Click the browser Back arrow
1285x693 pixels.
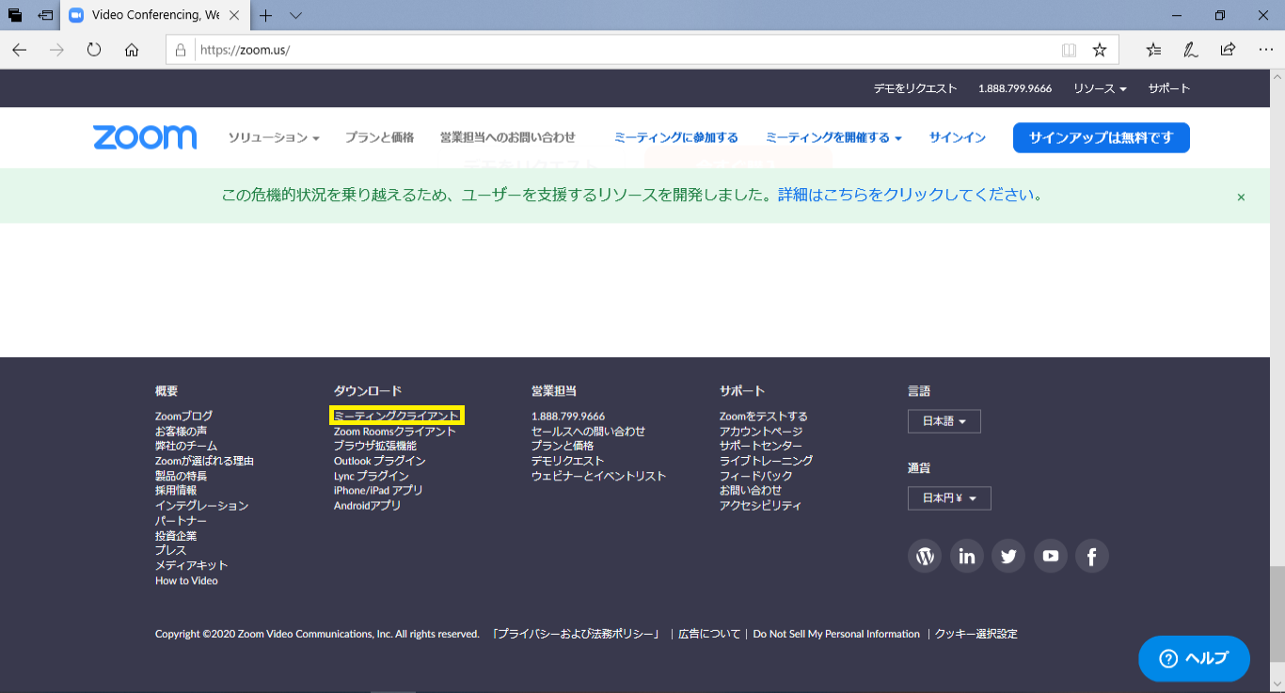[20, 50]
